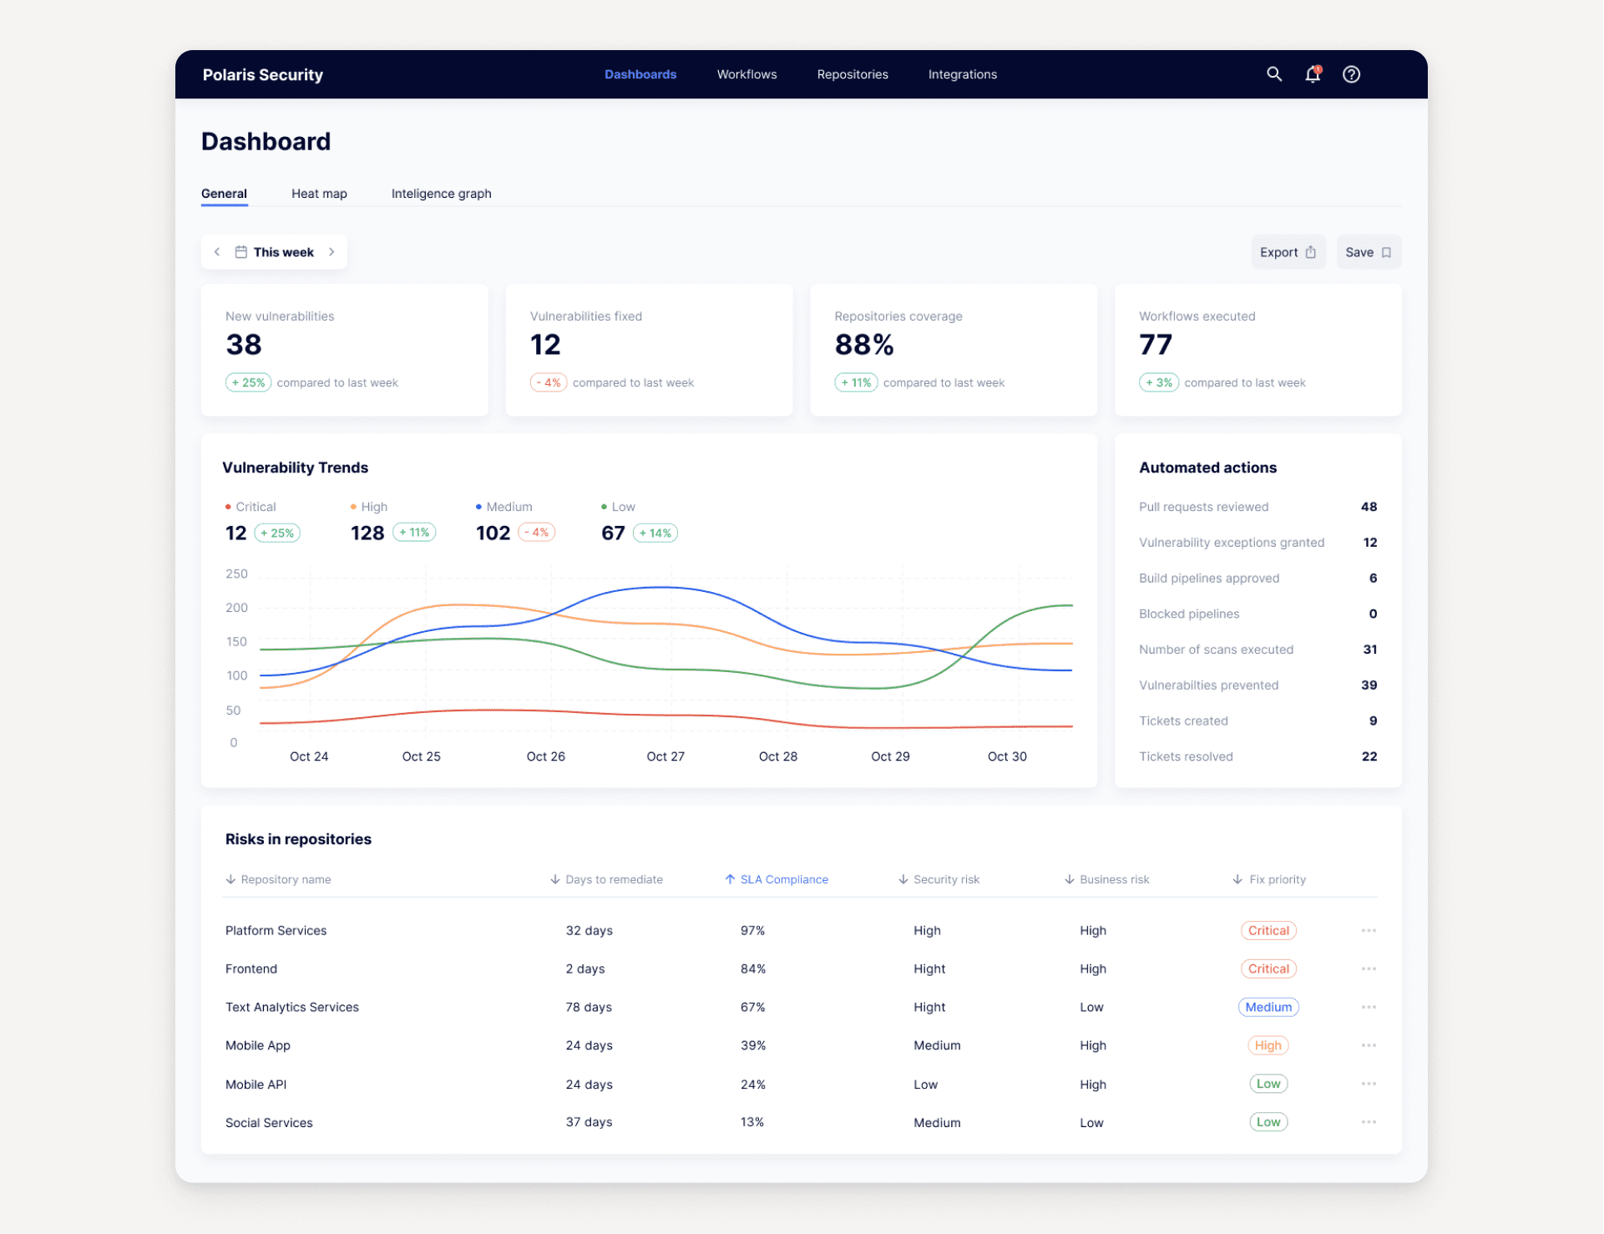Select the Mobile App repository name
The width and height of the screenshot is (1604, 1234).
tap(258, 1045)
